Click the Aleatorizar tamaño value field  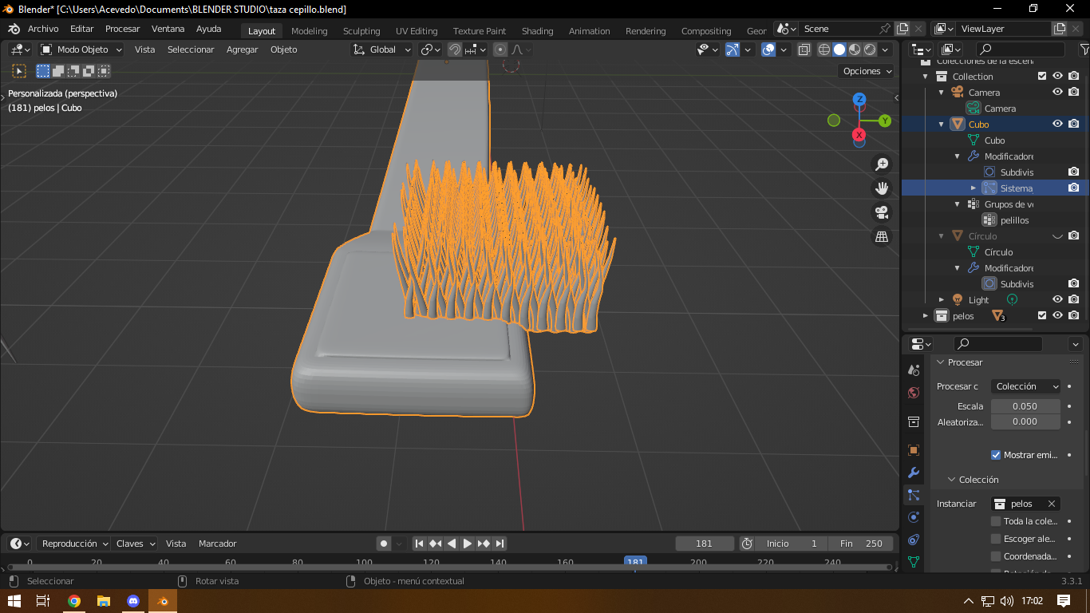coord(1025,421)
